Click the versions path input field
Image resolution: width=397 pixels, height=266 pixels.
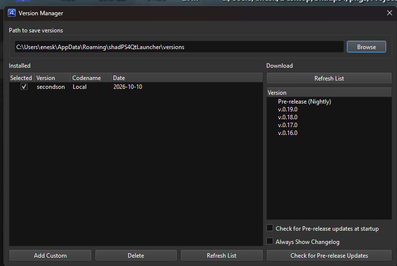(x=179, y=47)
